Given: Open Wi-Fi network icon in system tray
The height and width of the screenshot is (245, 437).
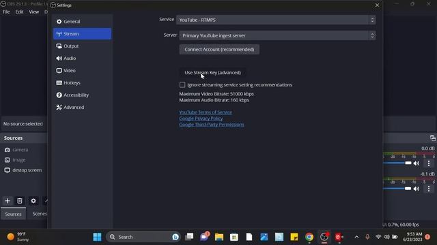Looking at the screenshot, I should (x=378, y=237).
